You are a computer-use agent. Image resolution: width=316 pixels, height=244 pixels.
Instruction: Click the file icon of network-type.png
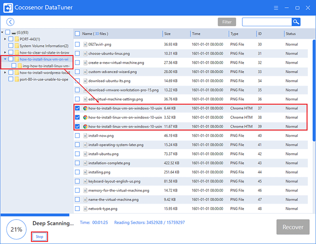point(85,209)
